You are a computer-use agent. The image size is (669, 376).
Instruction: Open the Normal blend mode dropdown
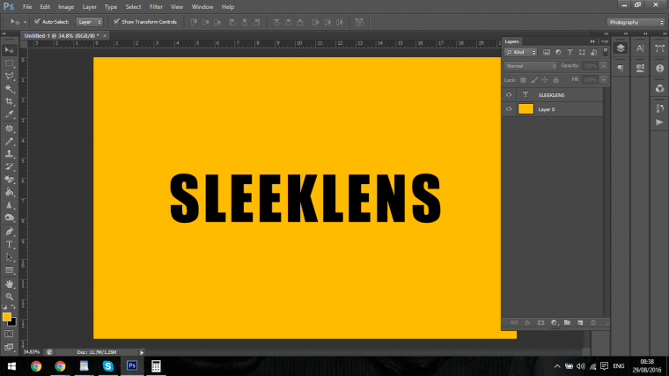coord(531,66)
